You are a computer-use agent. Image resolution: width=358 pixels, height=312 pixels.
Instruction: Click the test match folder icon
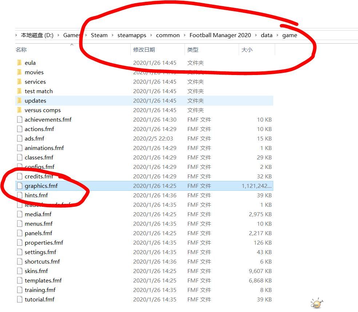[x=19, y=91]
